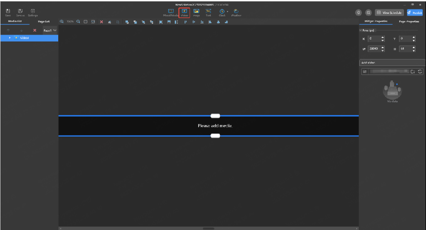Decrease the W value with down arrow
Screen dimensions: 426x230
point(382,50)
